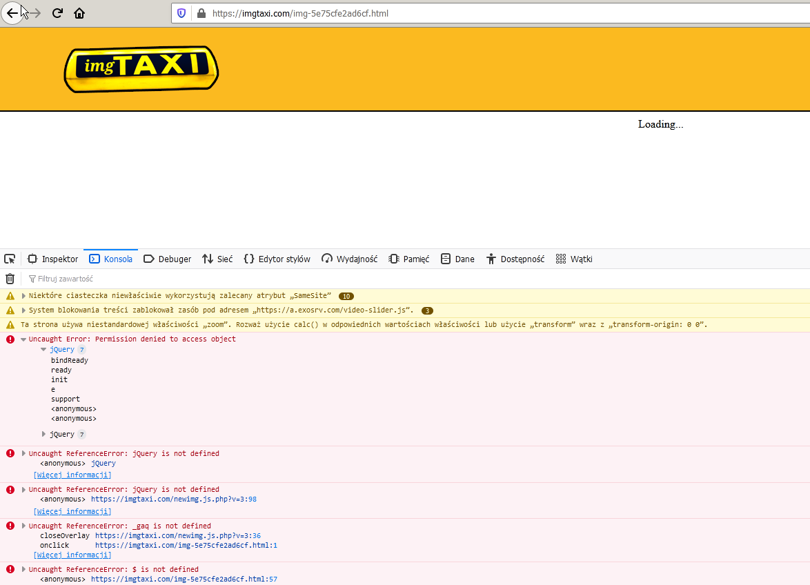Open the browser home page
Viewport: 810px width, 585px height.
(x=79, y=12)
